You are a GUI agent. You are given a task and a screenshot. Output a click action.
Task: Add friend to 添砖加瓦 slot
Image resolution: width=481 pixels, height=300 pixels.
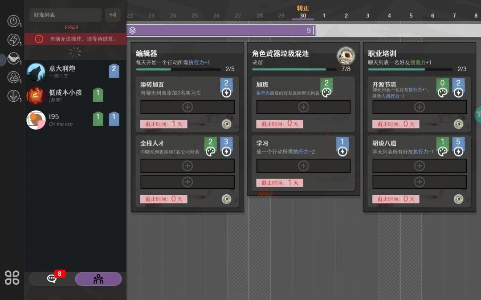[188, 107]
